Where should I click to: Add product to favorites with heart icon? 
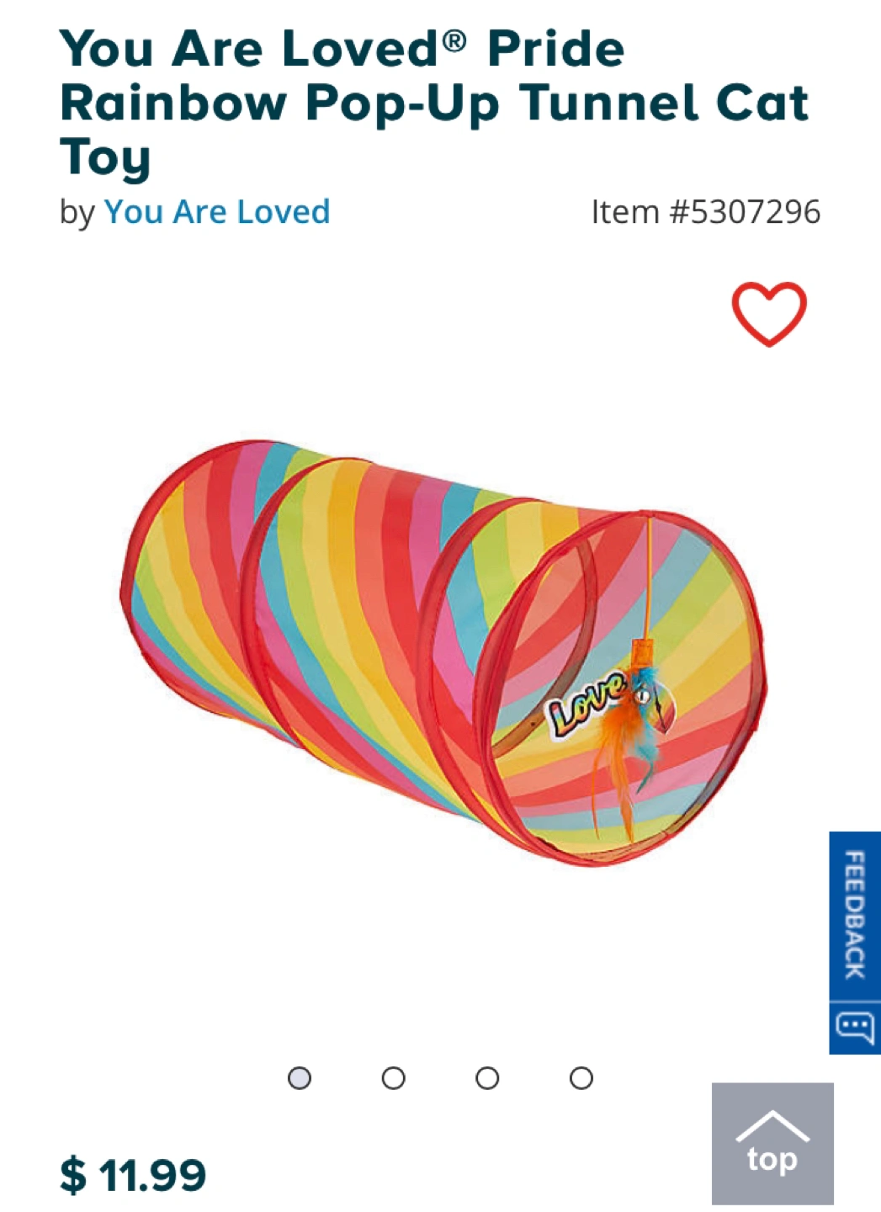[x=768, y=314]
